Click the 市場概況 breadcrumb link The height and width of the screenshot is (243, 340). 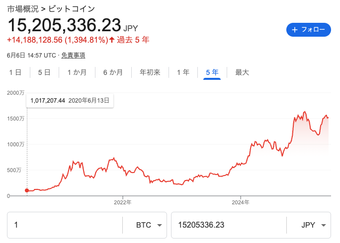[23, 9]
